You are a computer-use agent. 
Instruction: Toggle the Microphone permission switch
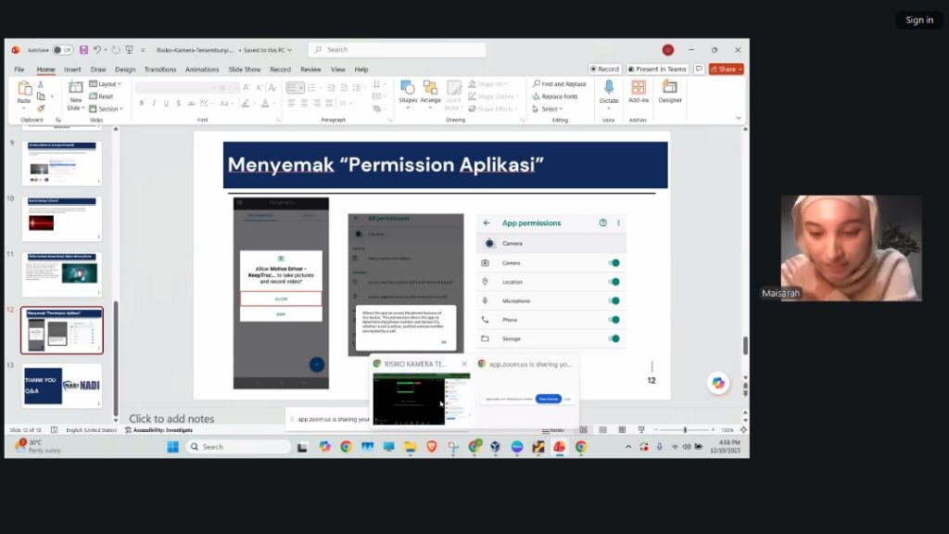[x=614, y=301]
